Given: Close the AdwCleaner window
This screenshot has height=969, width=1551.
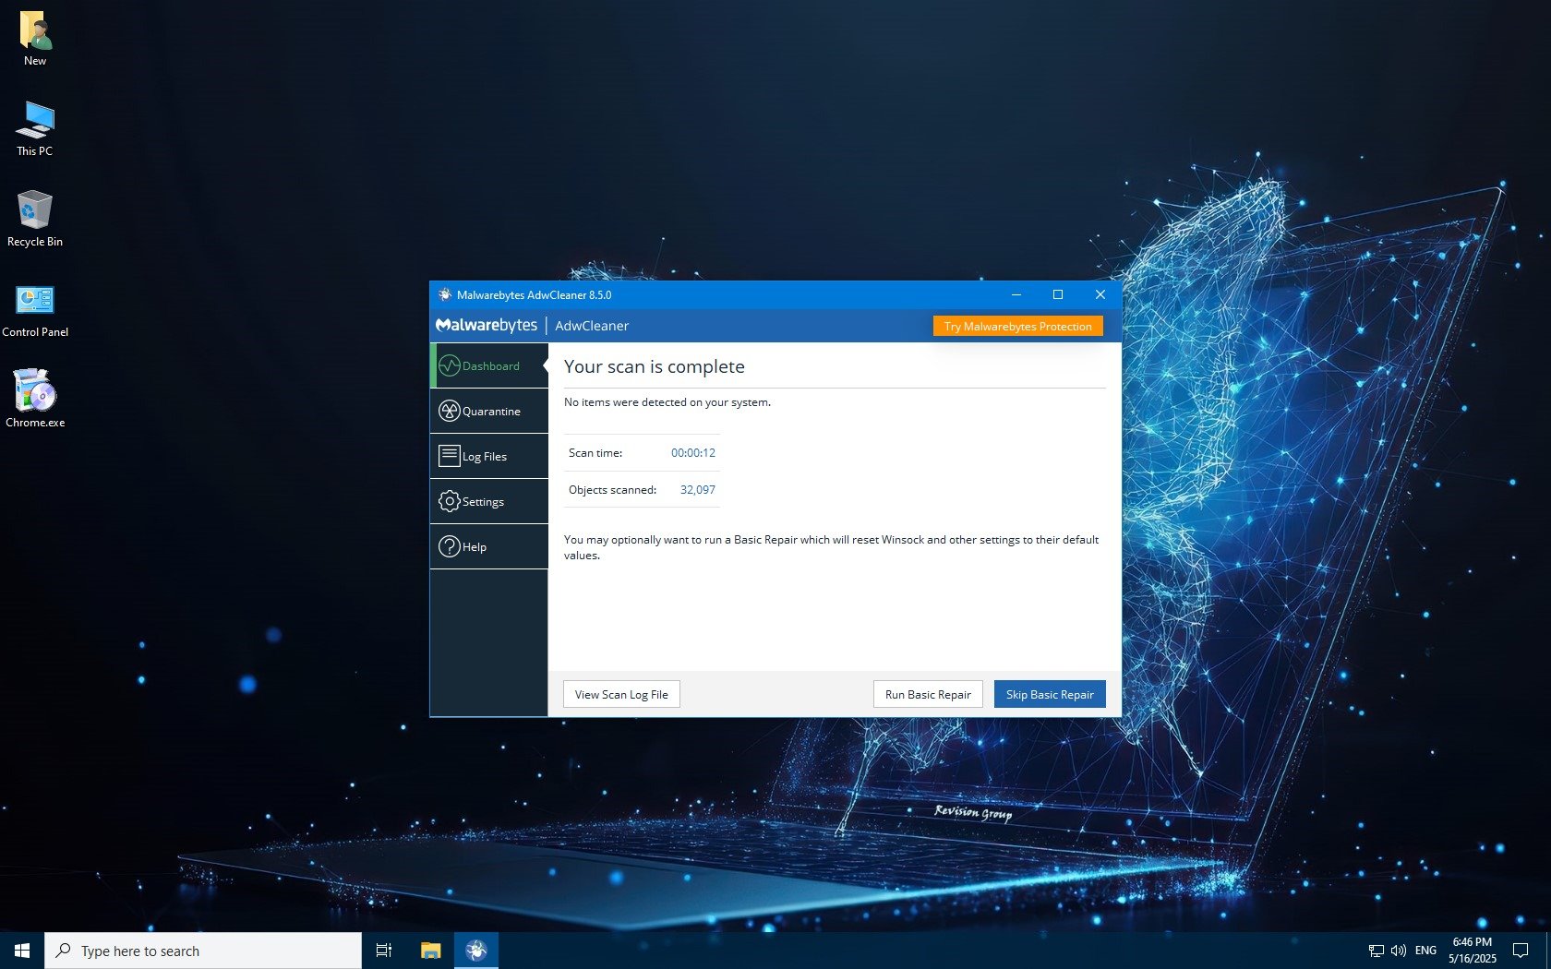Looking at the screenshot, I should tap(1100, 294).
